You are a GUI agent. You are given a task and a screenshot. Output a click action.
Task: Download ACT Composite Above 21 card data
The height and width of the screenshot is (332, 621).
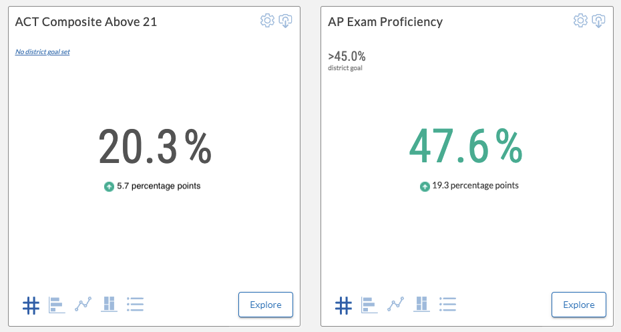tap(286, 21)
